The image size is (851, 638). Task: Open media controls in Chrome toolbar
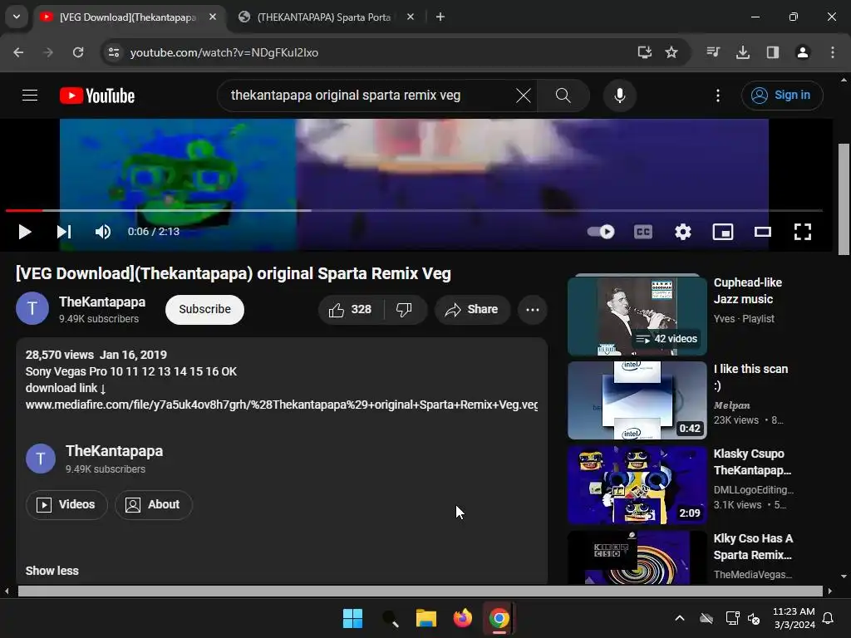click(713, 52)
